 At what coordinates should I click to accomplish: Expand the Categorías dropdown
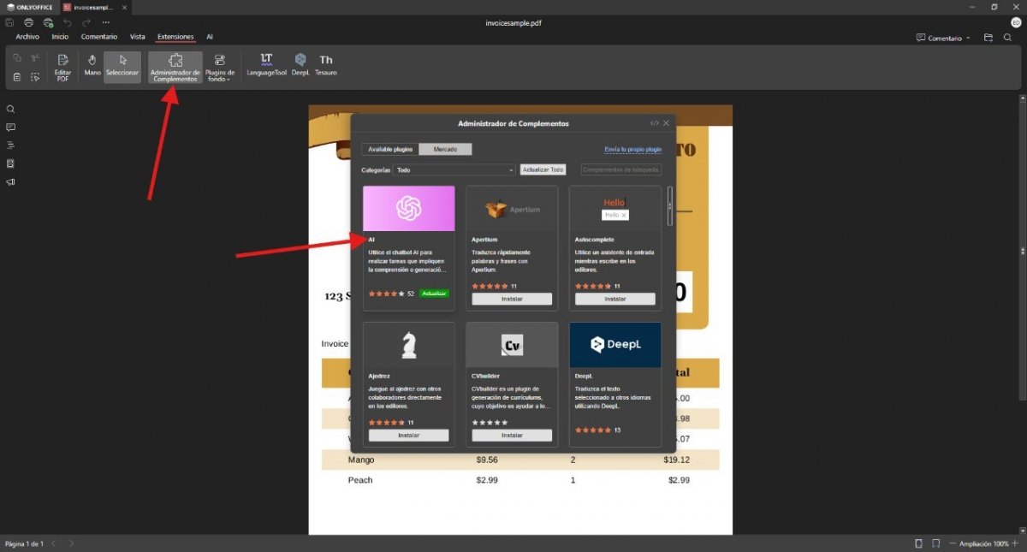pos(454,170)
